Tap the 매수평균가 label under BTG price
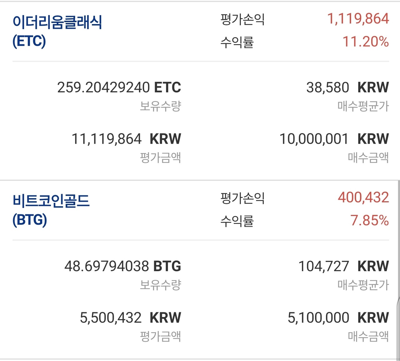400x361 pixels. pyautogui.click(x=363, y=285)
